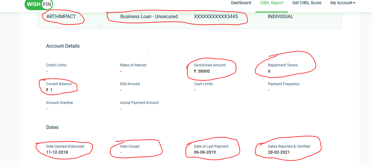Click the WishFin logo
The width and height of the screenshot is (372, 167).
click(x=39, y=4)
